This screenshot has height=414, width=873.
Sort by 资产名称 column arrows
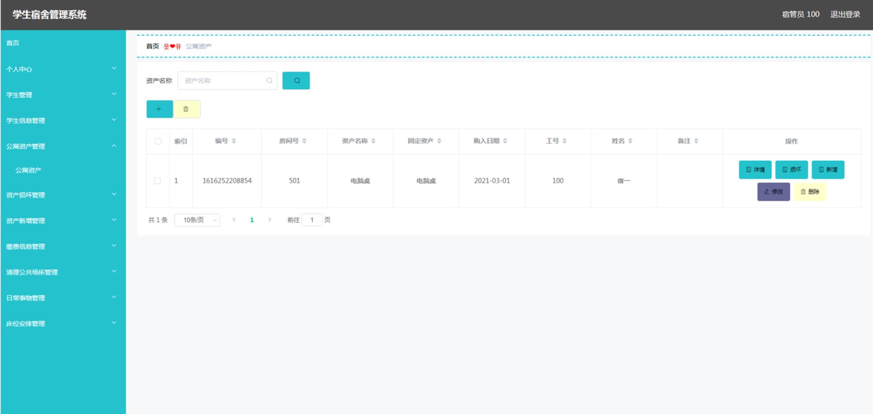373,141
